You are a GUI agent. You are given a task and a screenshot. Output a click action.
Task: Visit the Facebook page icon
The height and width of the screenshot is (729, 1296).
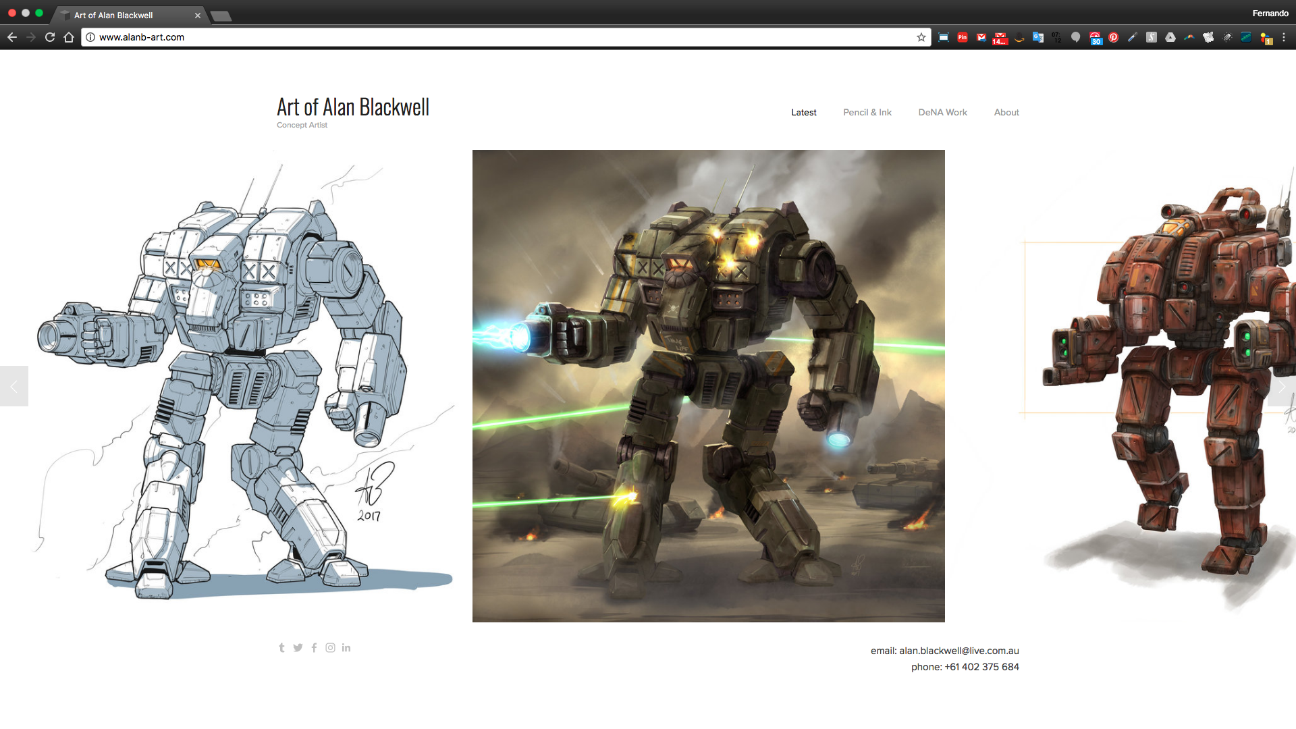[314, 648]
